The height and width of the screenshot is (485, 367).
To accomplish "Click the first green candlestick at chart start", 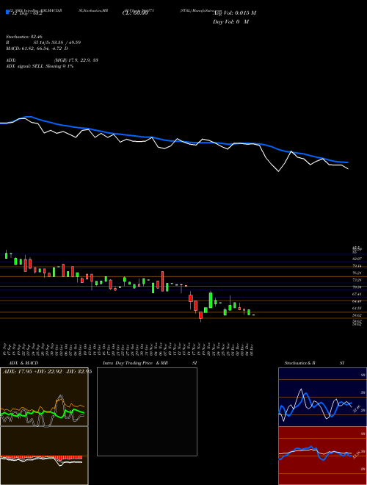I will tap(6, 255).
